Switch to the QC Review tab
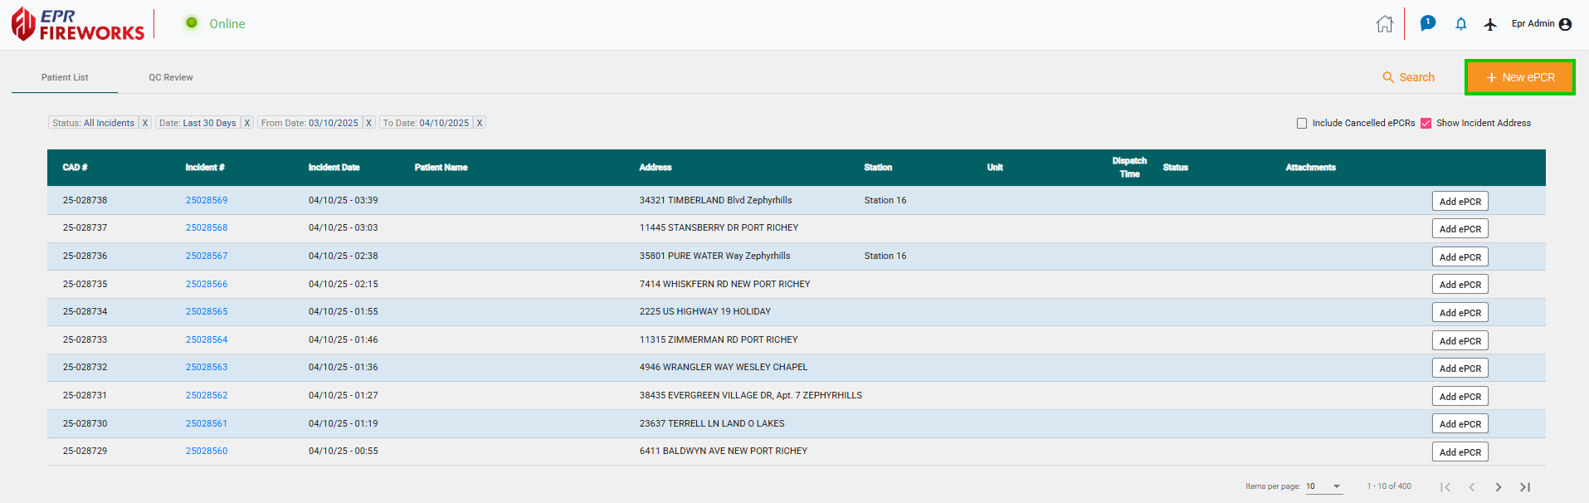The height and width of the screenshot is (503, 1589). [171, 77]
